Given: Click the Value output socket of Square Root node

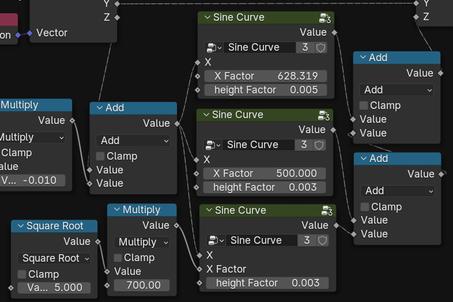Looking at the screenshot, I should tap(97, 241).
